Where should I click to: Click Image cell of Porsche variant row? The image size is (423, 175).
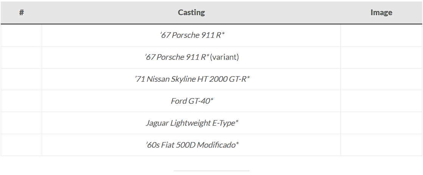pos(381,57)
